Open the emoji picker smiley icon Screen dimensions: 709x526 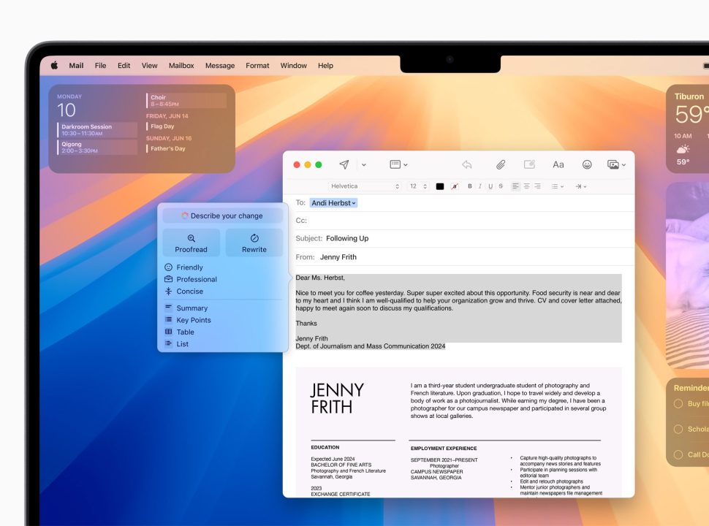[x=586, y=164]
